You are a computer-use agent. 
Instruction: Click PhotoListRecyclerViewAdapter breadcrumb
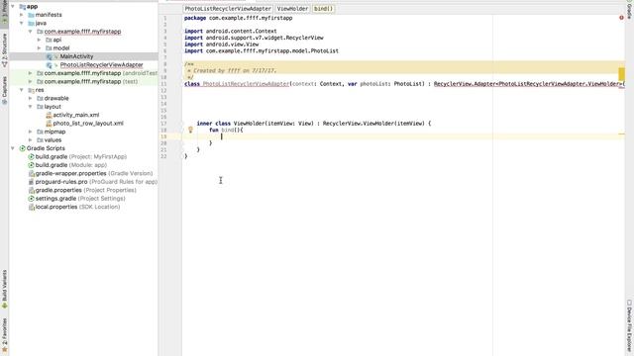[228, 9]
